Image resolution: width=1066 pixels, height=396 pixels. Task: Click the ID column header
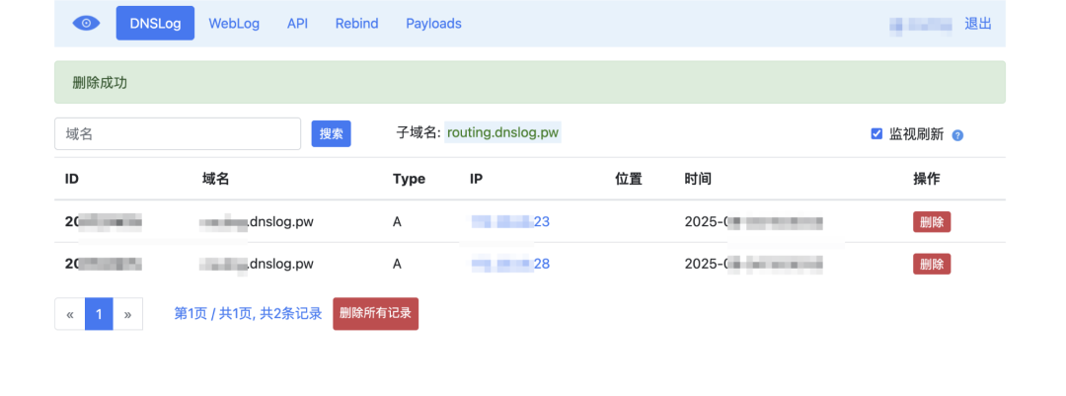tap(72, 179)
